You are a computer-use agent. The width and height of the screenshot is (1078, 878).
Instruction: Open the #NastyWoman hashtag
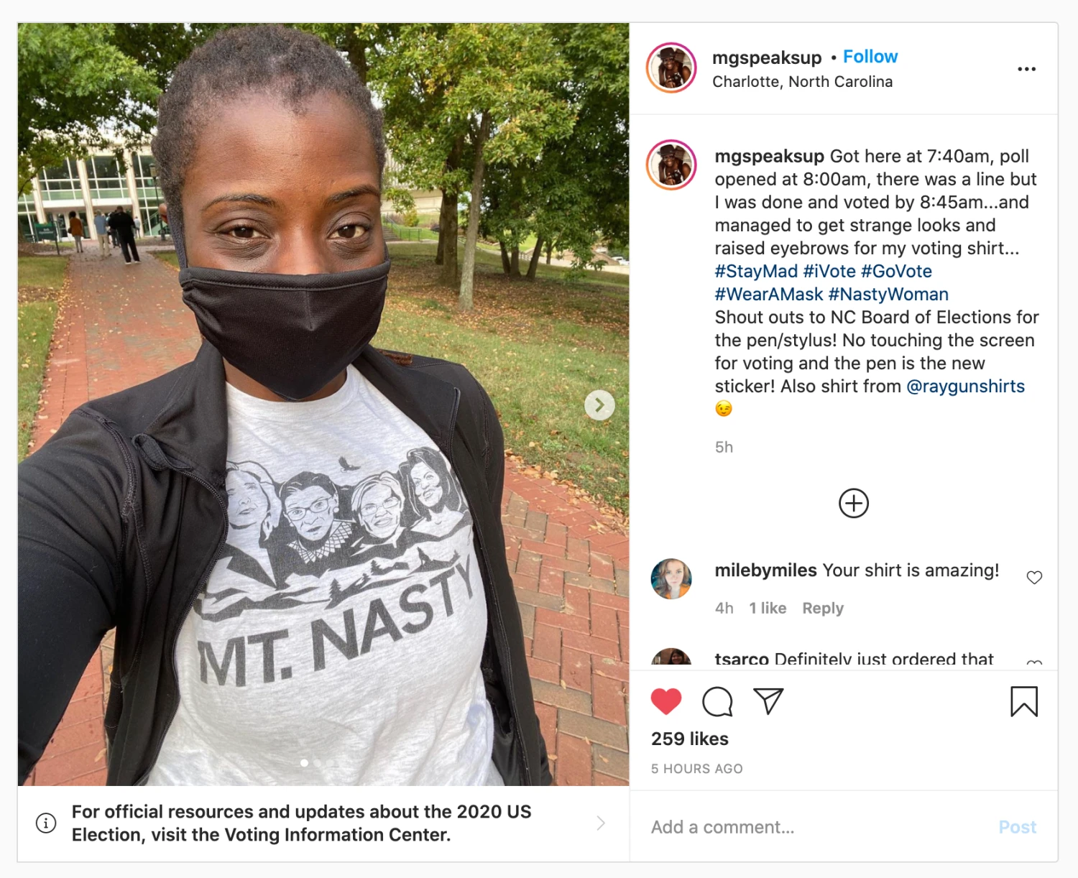[888, 295]
